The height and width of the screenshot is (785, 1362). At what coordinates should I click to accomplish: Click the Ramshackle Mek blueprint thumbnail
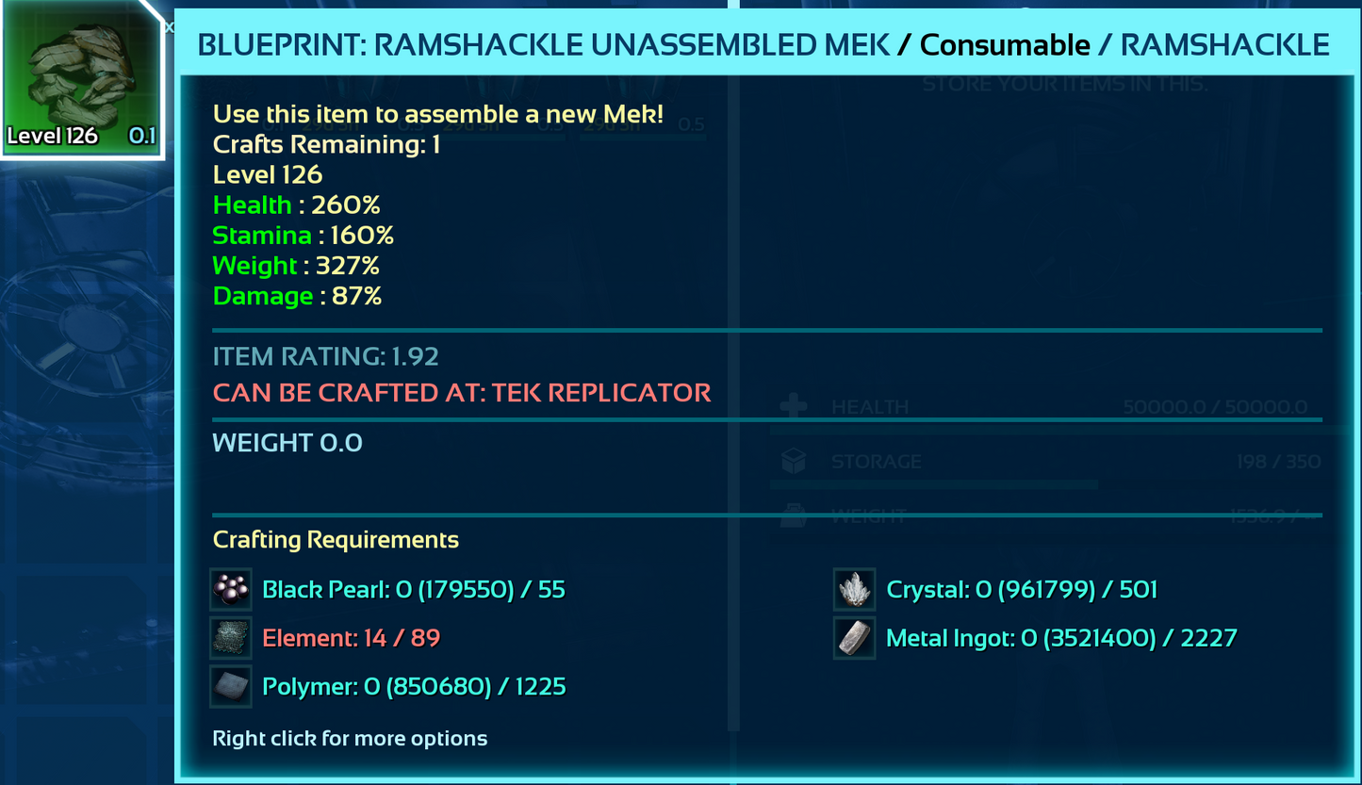80,80
